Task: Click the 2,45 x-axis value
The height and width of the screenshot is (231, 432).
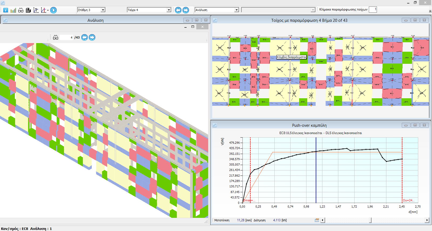Action: tap(402, 206)
